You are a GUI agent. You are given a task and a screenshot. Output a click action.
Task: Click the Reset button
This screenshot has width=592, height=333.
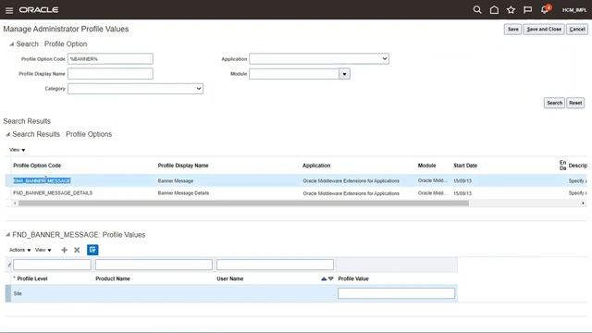tap(575, 103)
